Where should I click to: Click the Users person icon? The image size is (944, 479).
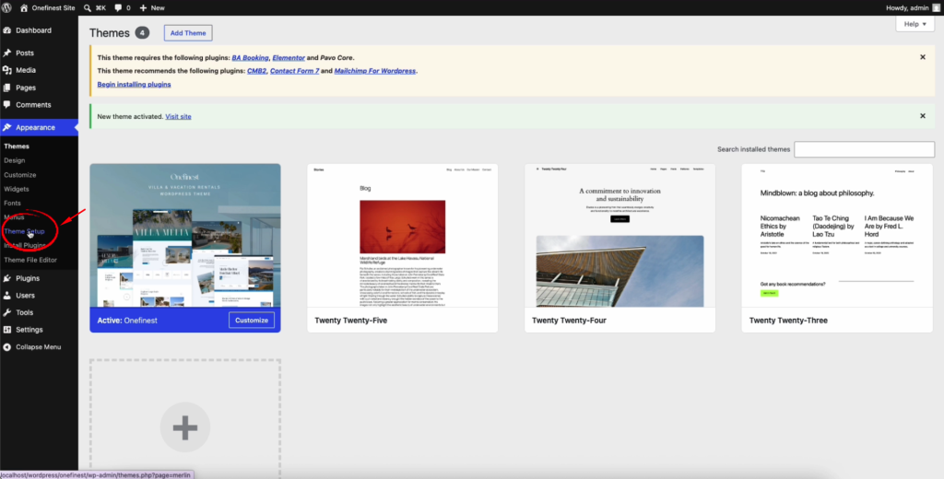coord(7,296)
